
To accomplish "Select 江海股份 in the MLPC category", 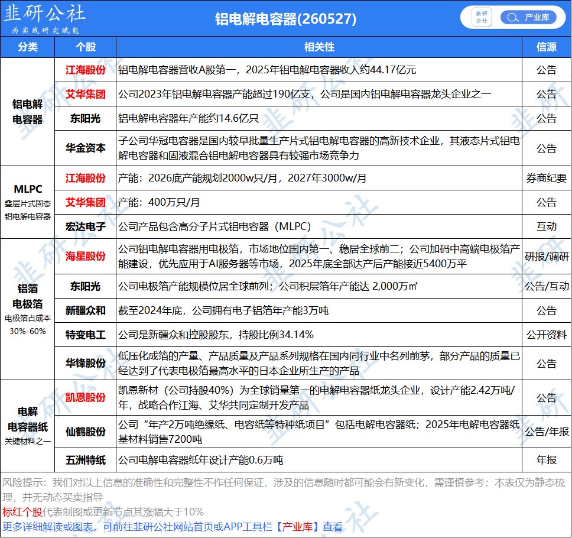I will coord(85,178).
